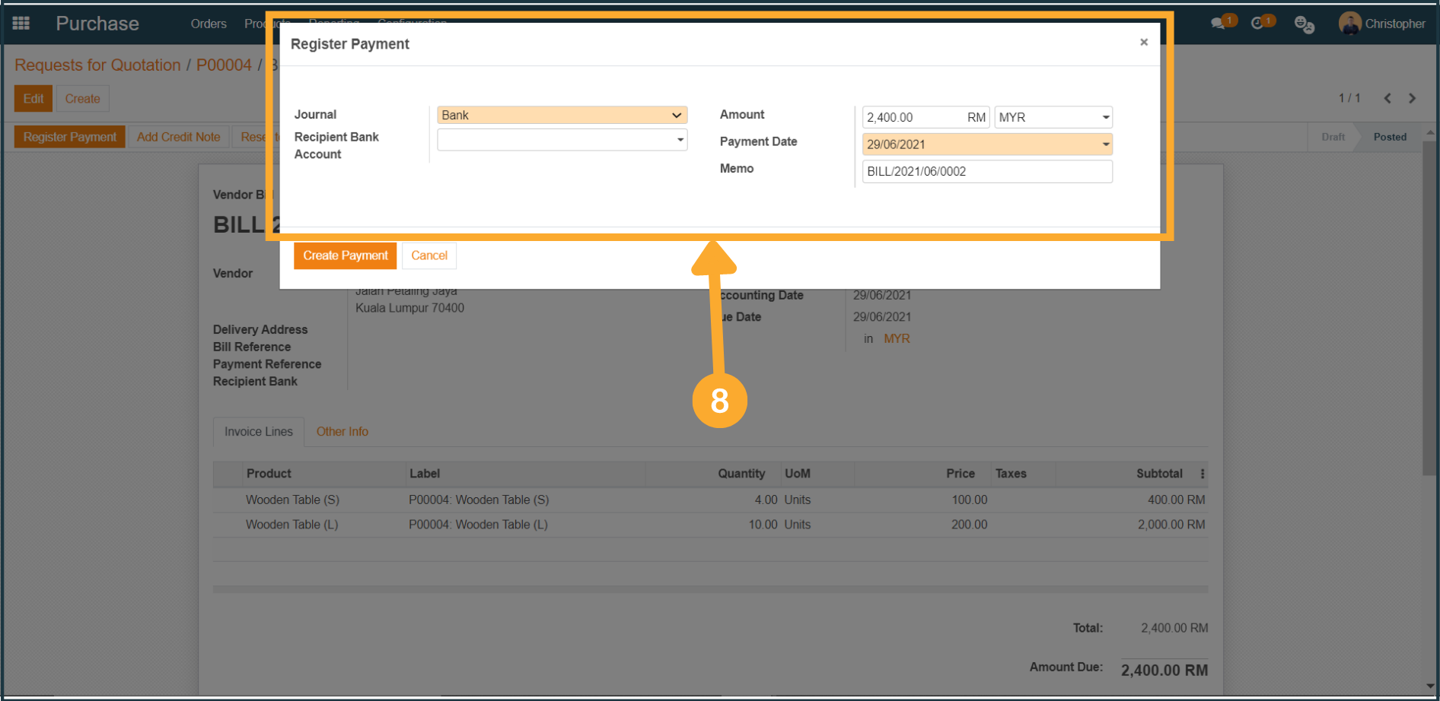Click the Create Payment button
Image resolution: width=1440 pixels, height=701 pixels.
[x=345, y=255]
